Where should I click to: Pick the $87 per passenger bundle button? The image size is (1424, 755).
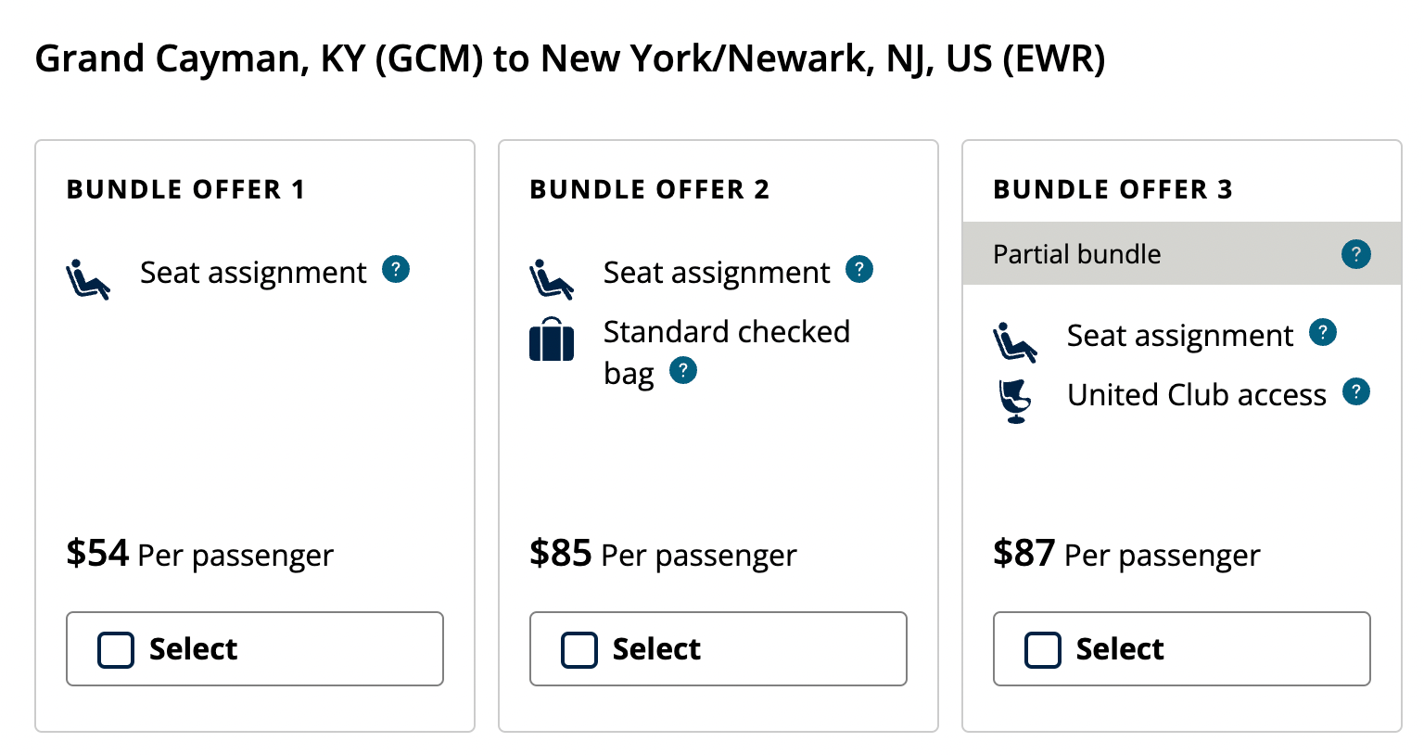(x=1182, y=649)
